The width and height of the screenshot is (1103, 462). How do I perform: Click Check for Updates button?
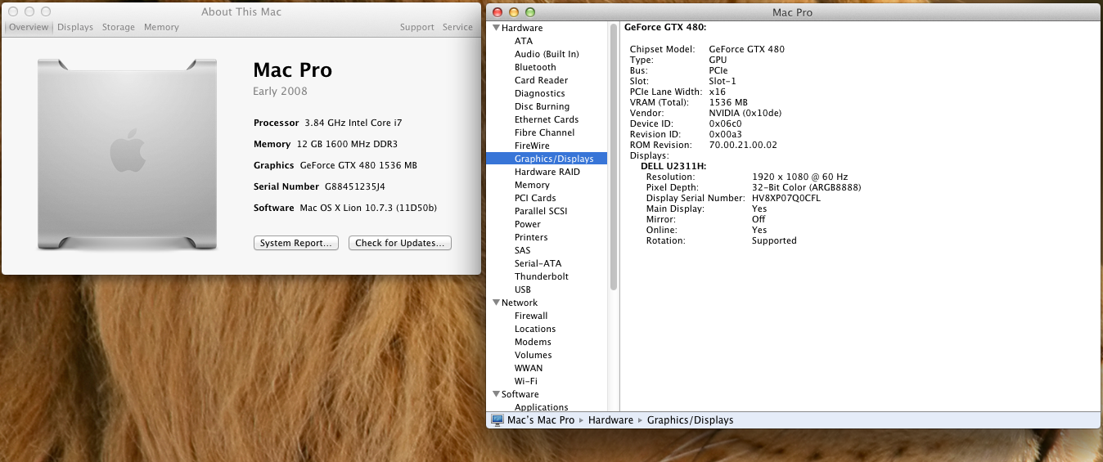tap(400, 243)
